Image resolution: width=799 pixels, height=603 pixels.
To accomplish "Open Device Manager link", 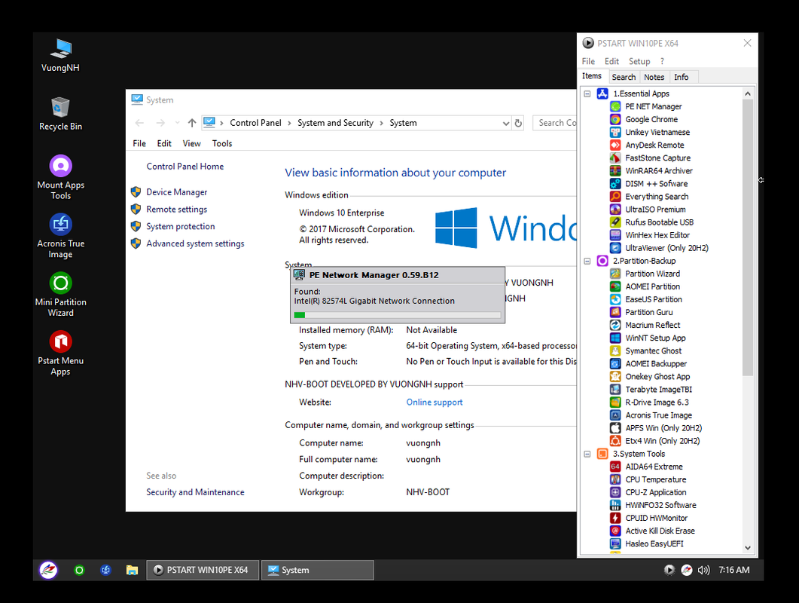I will 177,192.
